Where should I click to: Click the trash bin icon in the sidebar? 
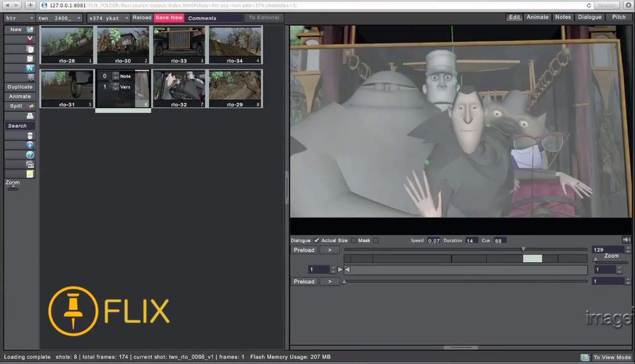[x=30, y=135]
